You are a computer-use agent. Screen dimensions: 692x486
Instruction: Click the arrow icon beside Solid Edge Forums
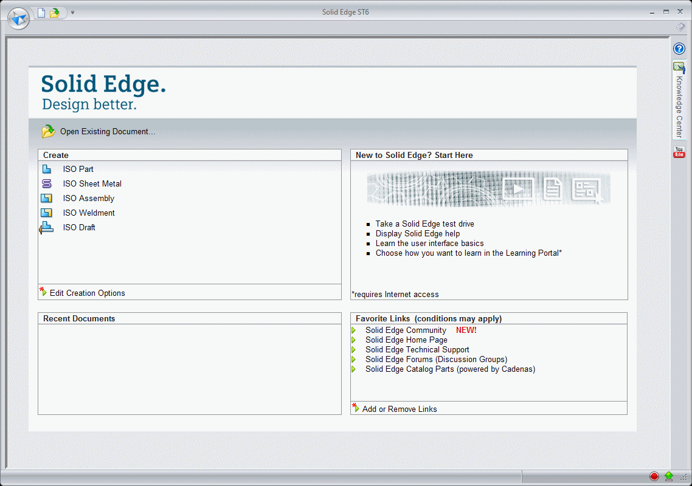pos(354,359)
